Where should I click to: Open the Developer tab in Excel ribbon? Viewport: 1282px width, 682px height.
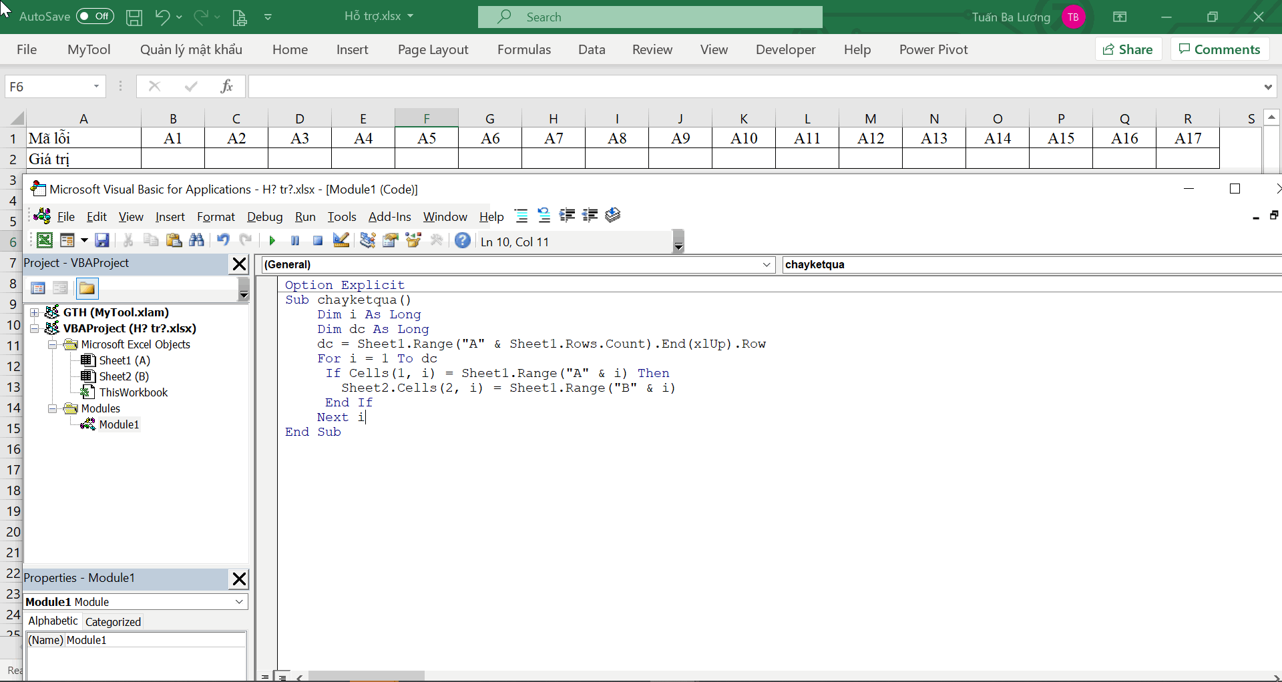785,49
